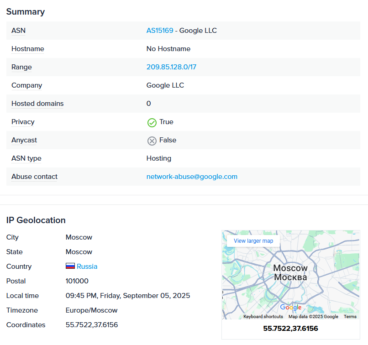Screen dimensions: 368x345
Task: Click the bold coordinates caption below map
Action: [290, 329]
